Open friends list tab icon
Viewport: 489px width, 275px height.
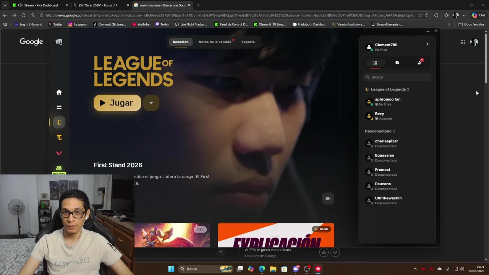[x=375, y=63]
